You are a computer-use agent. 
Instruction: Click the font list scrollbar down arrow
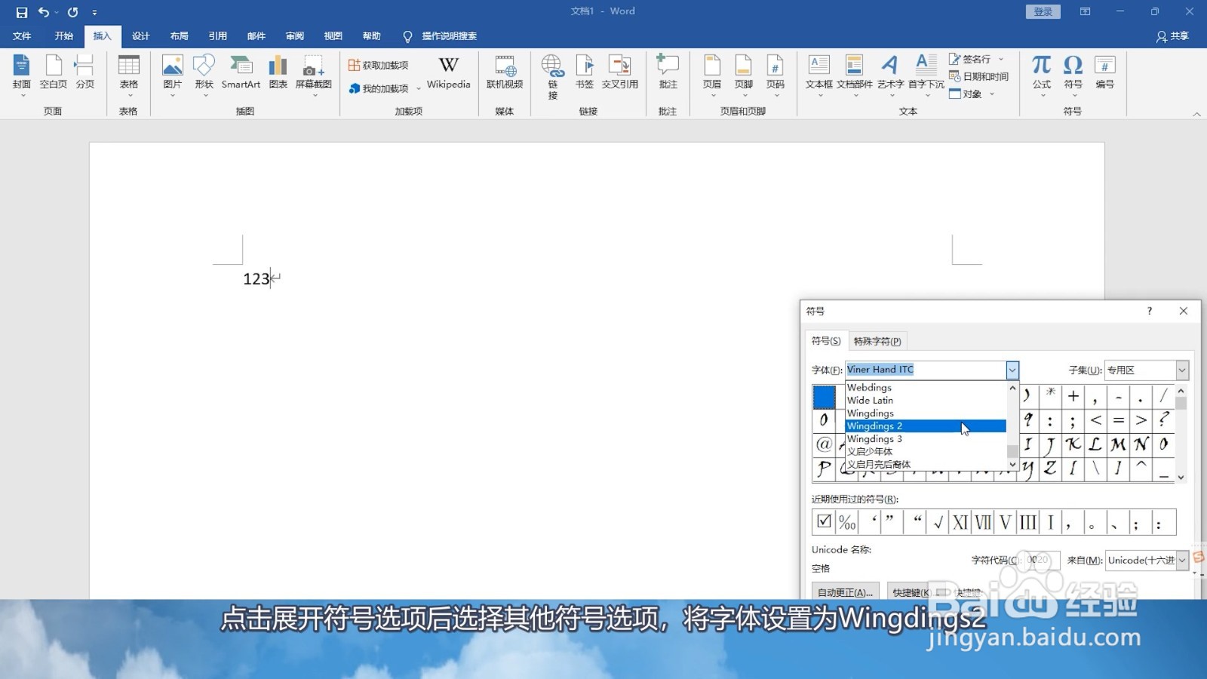[1012, 464]
